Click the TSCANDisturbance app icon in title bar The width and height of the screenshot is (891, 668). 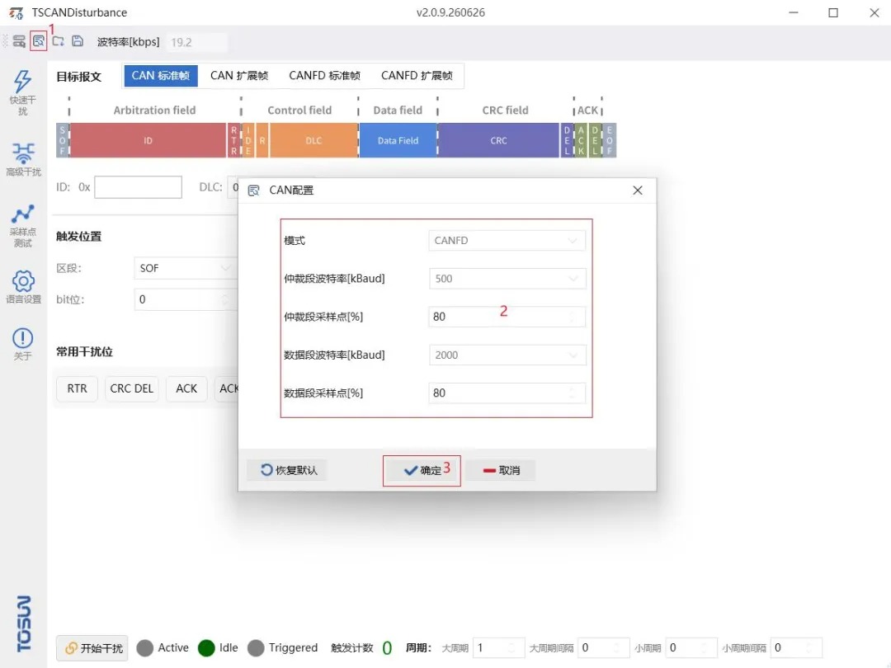[x=16, y=12]
